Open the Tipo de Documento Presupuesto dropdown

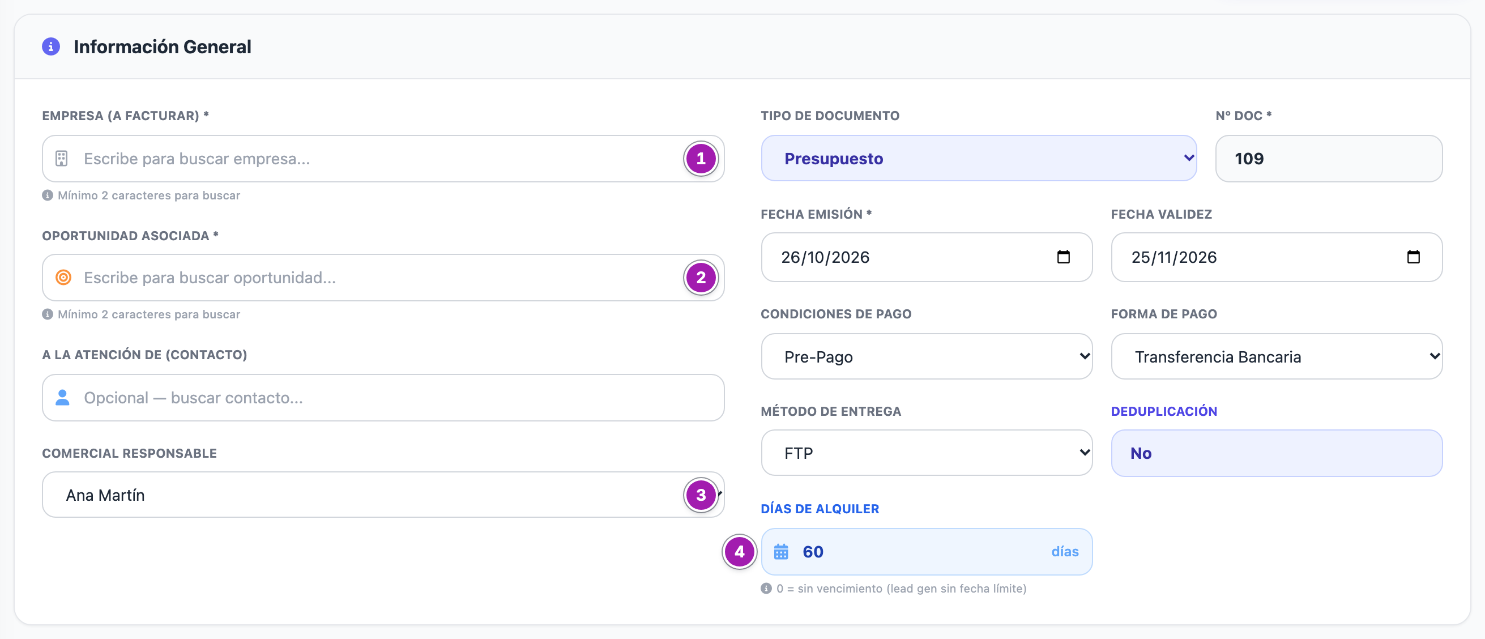pos(979,158)
